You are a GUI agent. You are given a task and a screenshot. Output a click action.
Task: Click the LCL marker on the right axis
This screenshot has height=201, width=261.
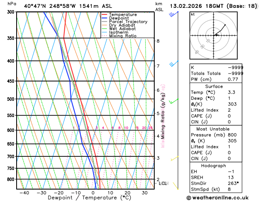163,183
